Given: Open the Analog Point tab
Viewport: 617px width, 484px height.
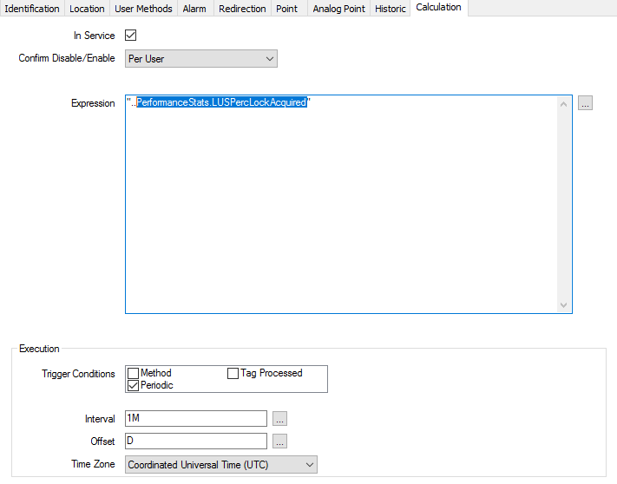Looking at the screenshot, I should click(338, 9).
